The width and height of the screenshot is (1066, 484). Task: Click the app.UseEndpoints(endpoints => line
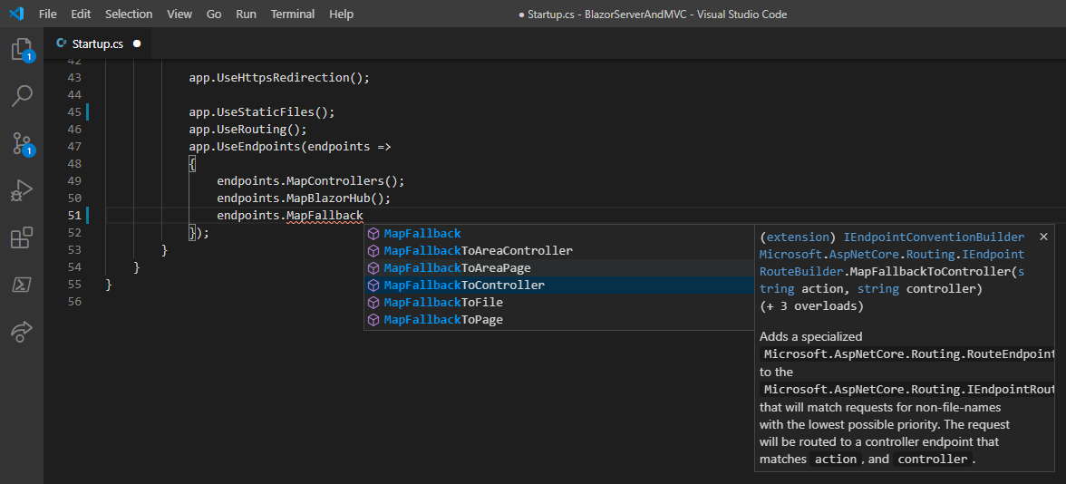[290, 146]
